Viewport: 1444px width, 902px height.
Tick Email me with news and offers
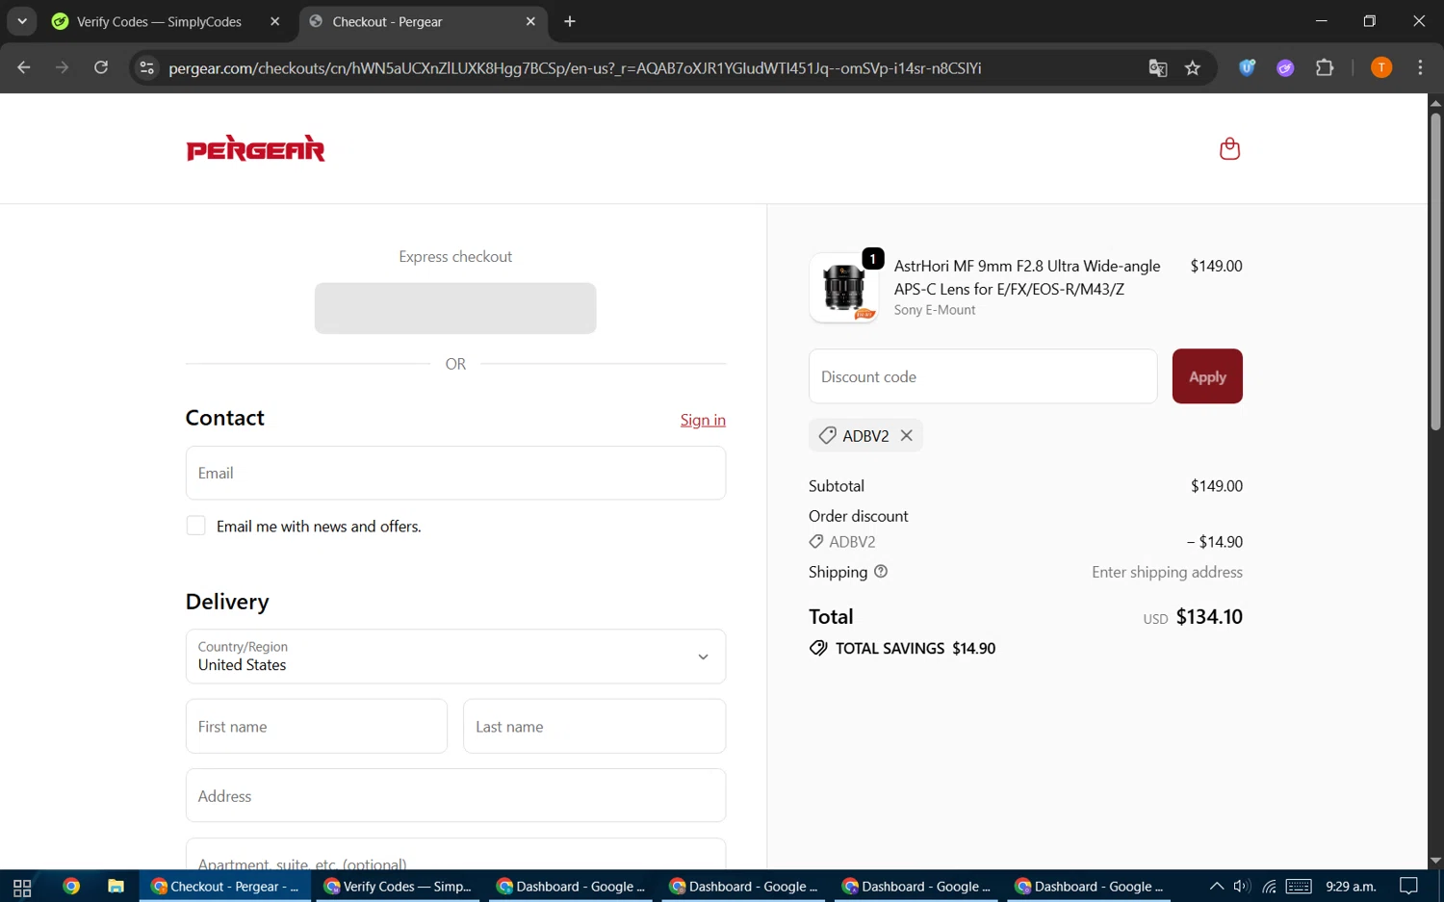tap(195, 526)
